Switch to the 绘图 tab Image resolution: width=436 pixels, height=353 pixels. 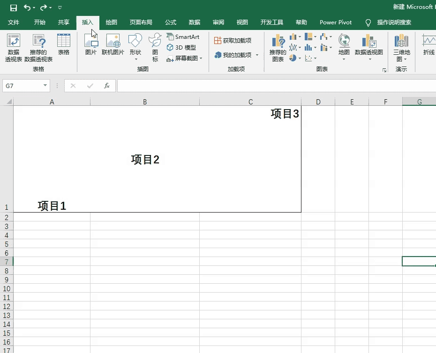click(x=111, y=22)
